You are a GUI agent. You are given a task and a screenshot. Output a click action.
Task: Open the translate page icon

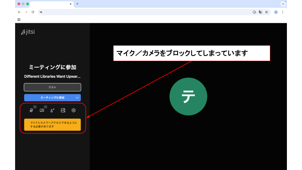click(260, 12)
